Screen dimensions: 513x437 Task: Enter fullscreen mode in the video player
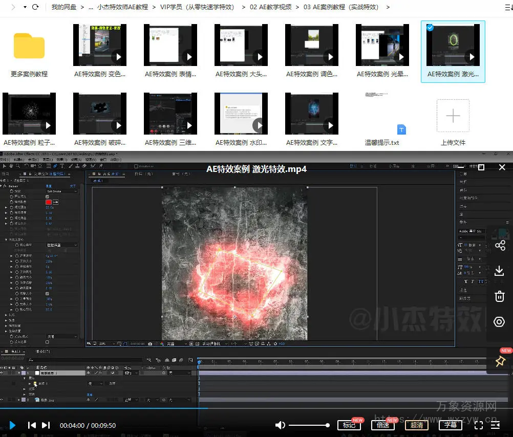(479, 425)
